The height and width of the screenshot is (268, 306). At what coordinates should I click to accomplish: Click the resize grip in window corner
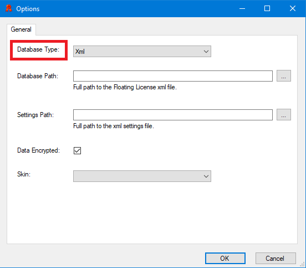point(302,264)
